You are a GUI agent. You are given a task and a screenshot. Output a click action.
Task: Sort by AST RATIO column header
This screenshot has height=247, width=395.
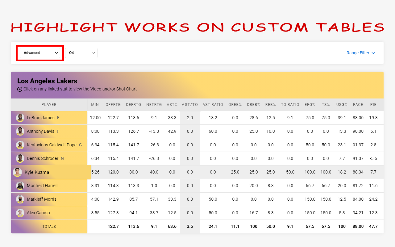coord(213,105)
